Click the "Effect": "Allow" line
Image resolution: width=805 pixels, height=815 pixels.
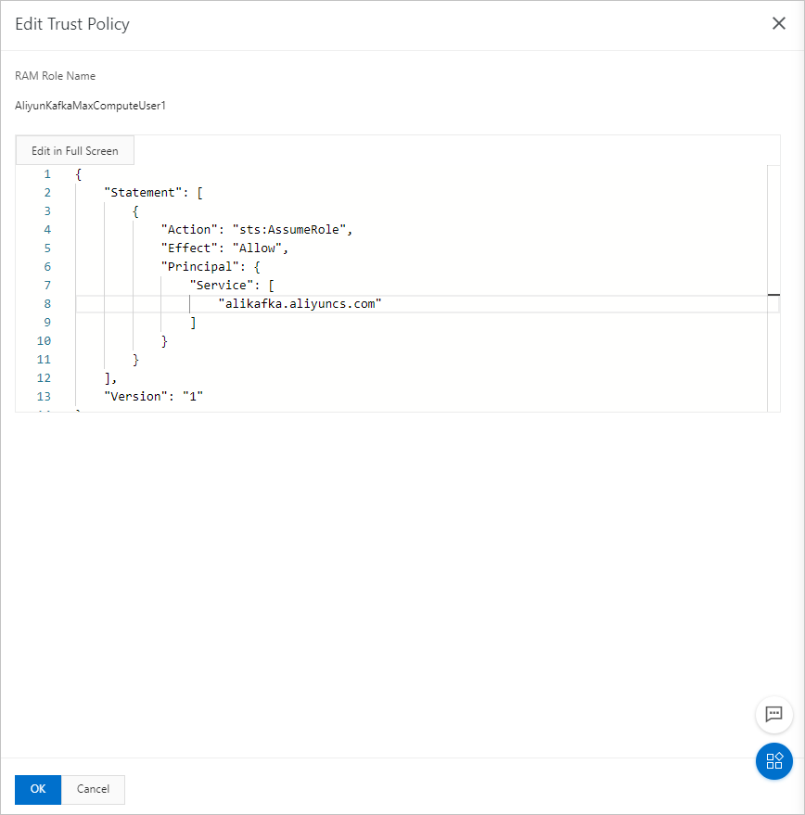pos(224,248)
